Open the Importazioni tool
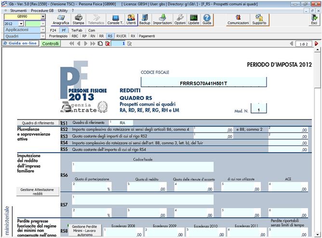 click(x=162, y=20)
